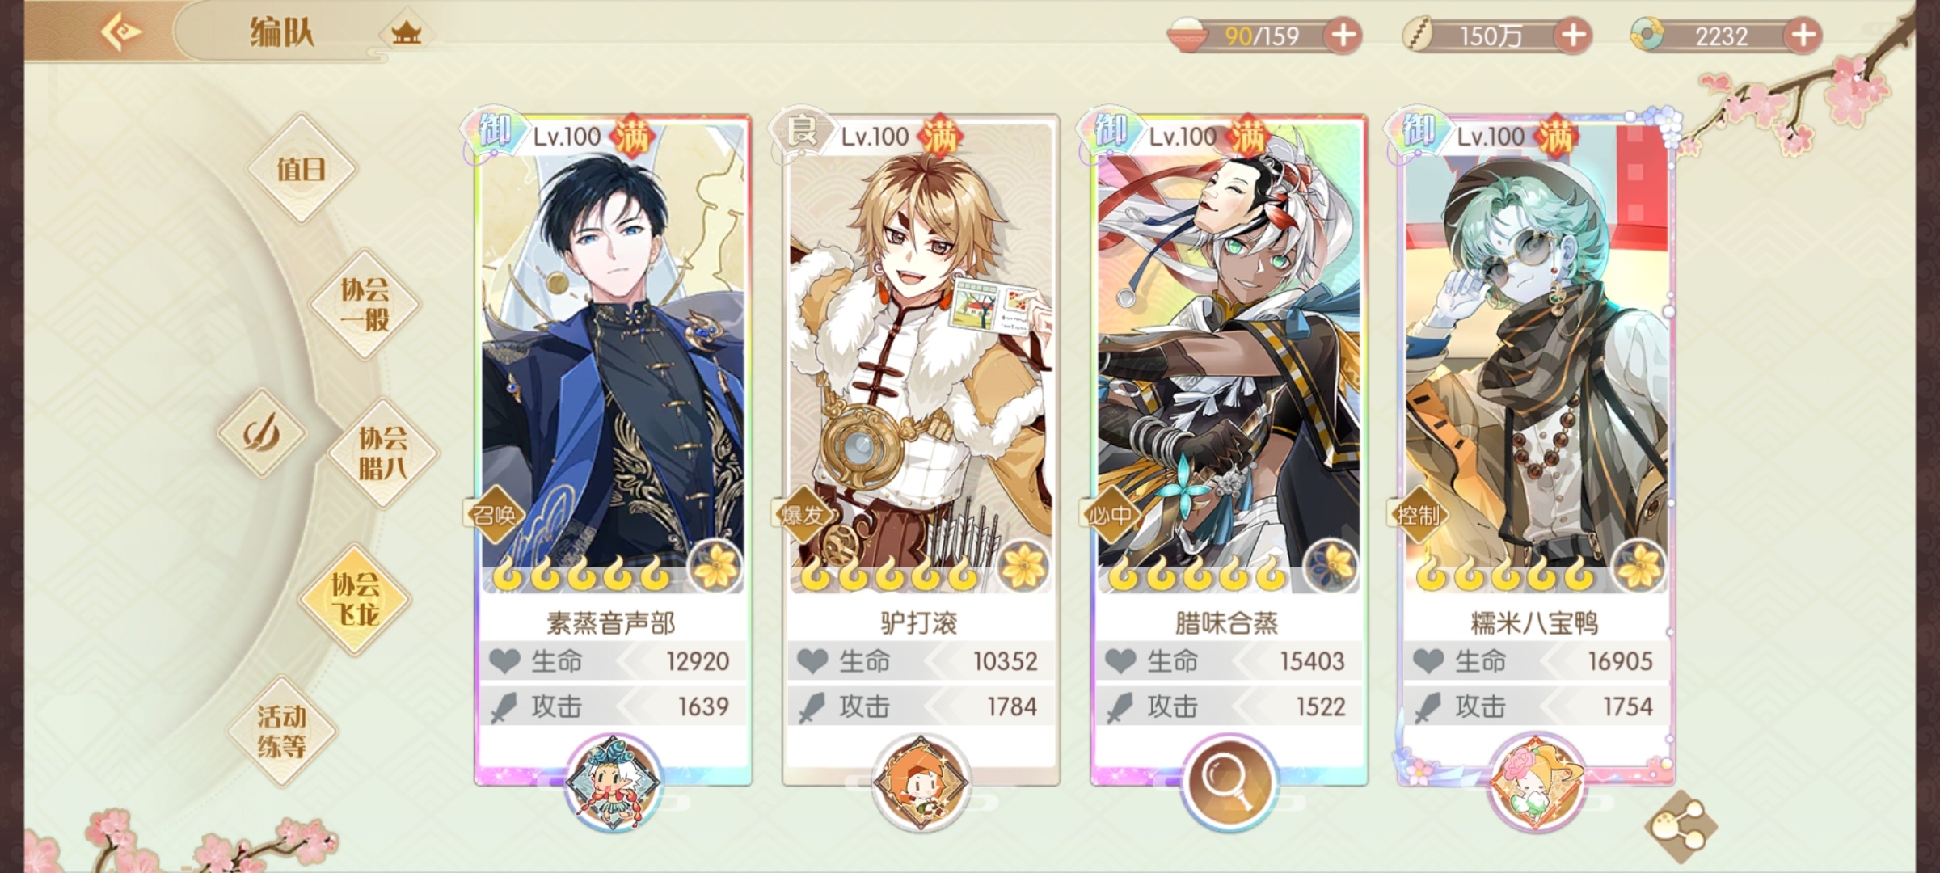Select the 协会腊八 team preset
The image size is (1940, 873).
pyautogui.click(x=383, y=453)
